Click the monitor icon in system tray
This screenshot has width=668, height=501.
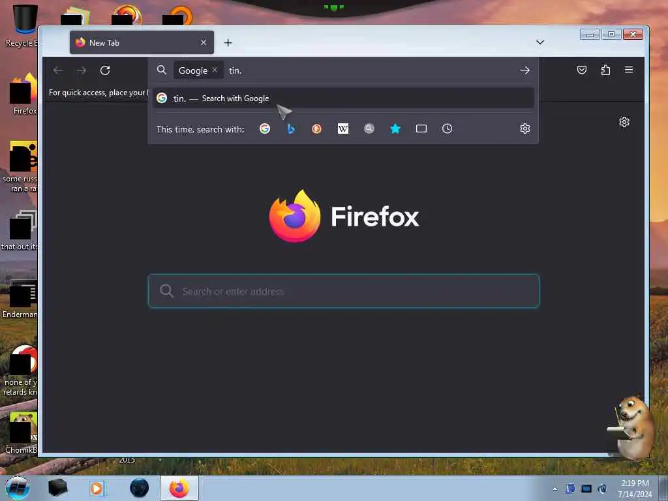click(586, 489)
